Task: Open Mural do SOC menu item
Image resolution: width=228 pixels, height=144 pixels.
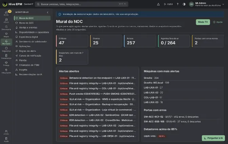Action: click(x=32, y=23)
